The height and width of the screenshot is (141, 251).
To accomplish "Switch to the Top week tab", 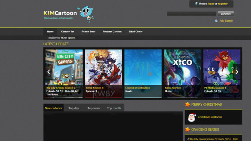I will [94, 108].
